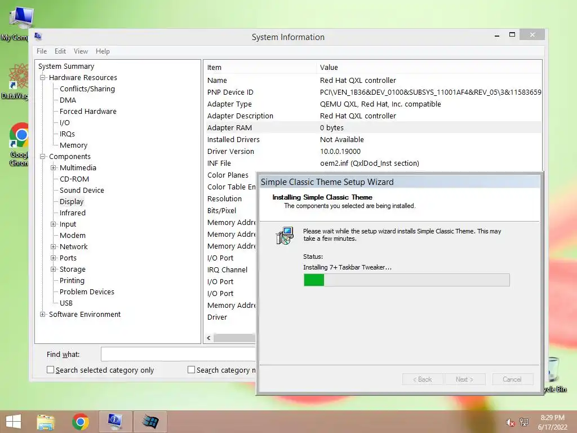Click the Next button in setup wizard
Image resolution: width=577 pixels, height=433 pixels.
pyautogui.click(x=465, y=379)
